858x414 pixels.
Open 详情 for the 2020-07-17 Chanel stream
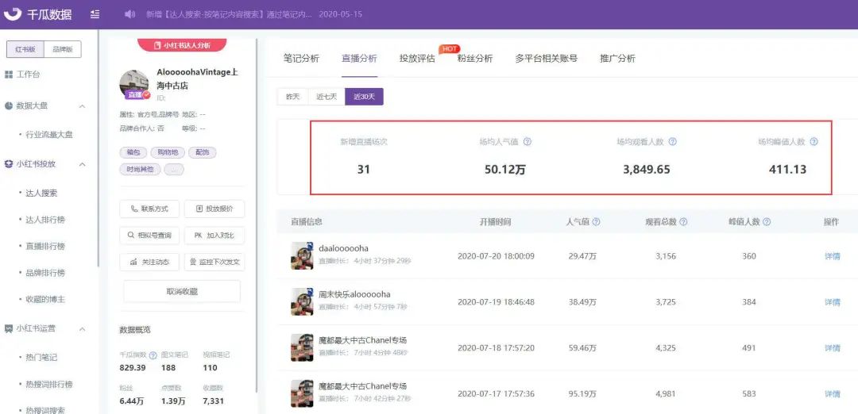[833, 394]
